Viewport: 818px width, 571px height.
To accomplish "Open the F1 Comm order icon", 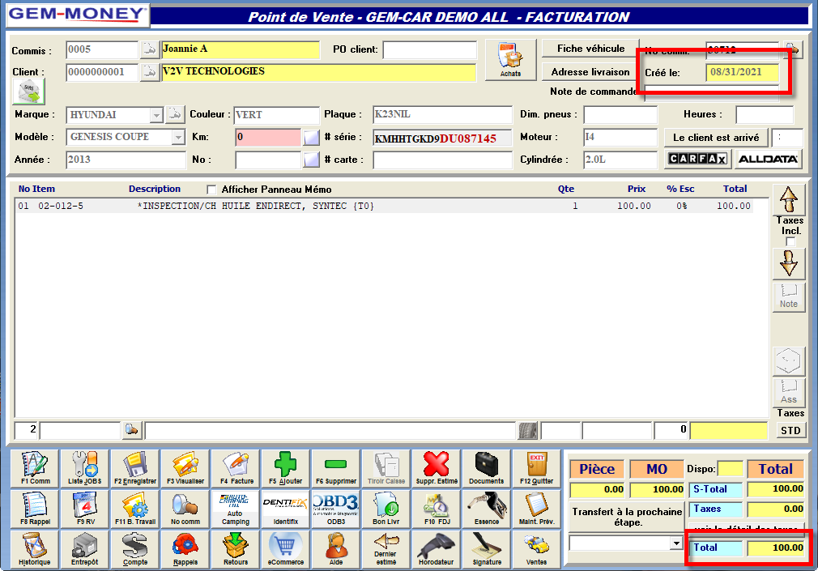I will [x=36, y=468].
